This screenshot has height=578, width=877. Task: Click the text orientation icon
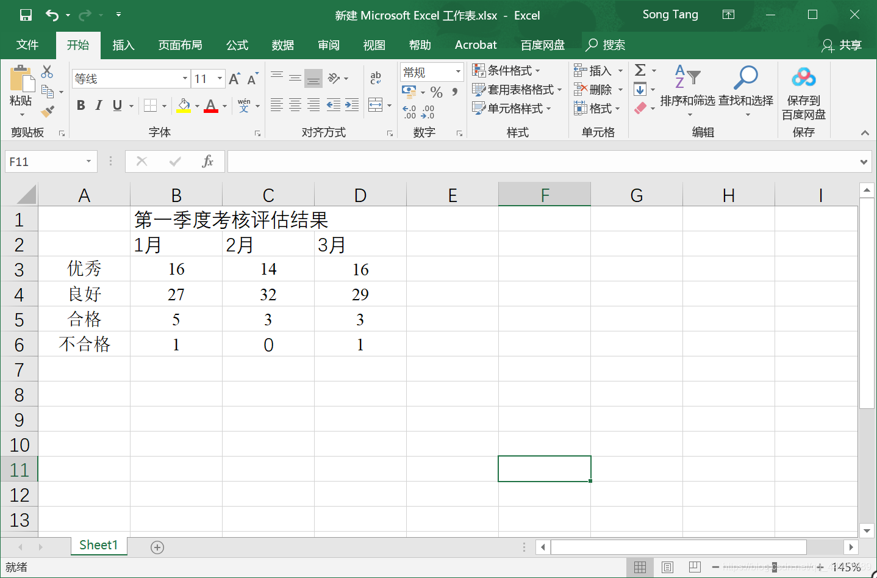[334, 78]
